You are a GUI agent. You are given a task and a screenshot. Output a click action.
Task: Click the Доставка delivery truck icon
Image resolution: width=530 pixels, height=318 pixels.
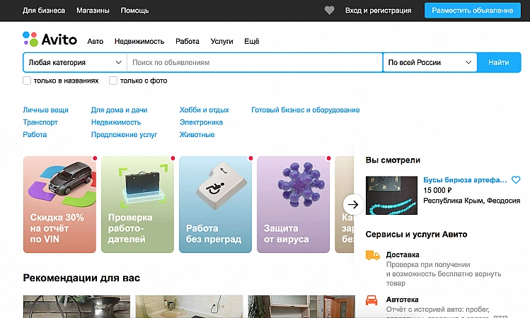[x=372, y=255]
